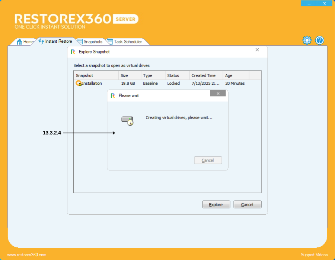Sort by the Created Time column header
Screen dimensions: 335x260
(206, 75)
